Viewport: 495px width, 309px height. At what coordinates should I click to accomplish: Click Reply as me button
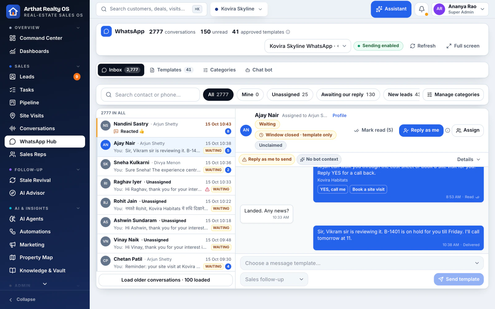421,130
